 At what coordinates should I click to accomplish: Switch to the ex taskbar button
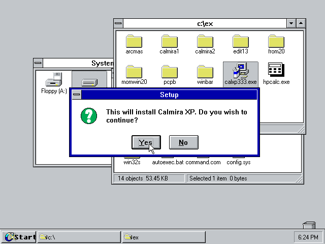click(x=164, y=237)
